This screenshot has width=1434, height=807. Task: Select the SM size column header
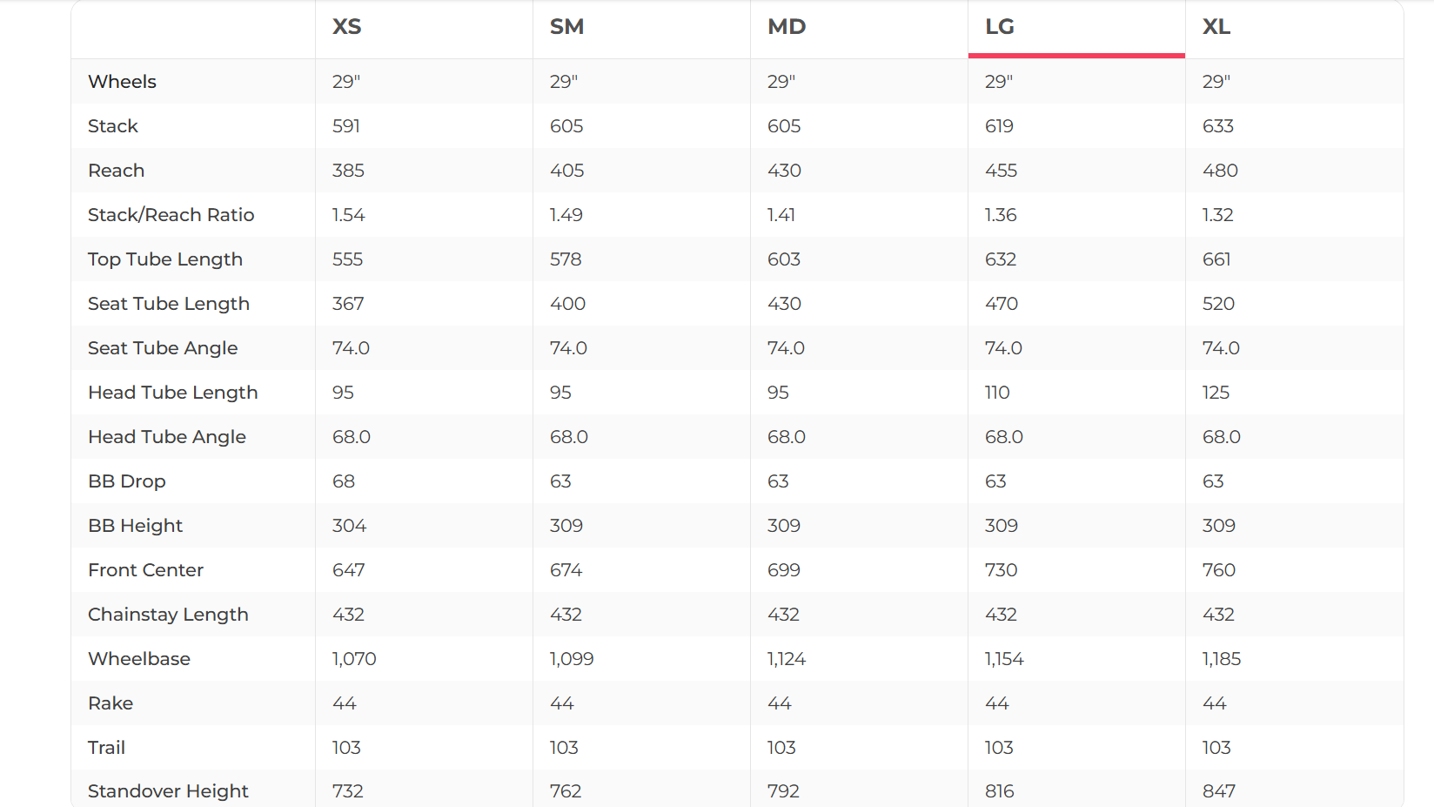pyautogui.click(x=566, y=27)
